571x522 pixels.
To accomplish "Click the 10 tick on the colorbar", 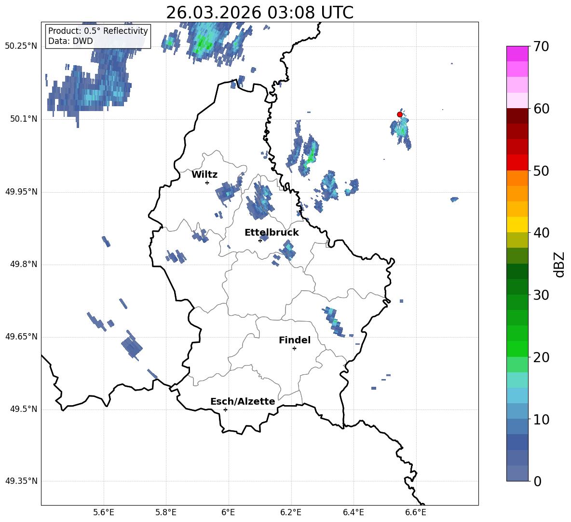I will click(541, 419).
